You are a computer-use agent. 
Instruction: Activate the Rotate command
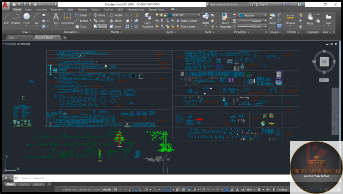[x=116, y=15]
